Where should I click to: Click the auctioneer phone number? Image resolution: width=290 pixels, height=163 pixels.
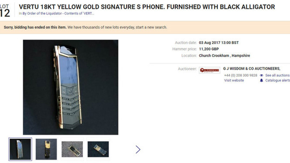[x=241, y=75]
